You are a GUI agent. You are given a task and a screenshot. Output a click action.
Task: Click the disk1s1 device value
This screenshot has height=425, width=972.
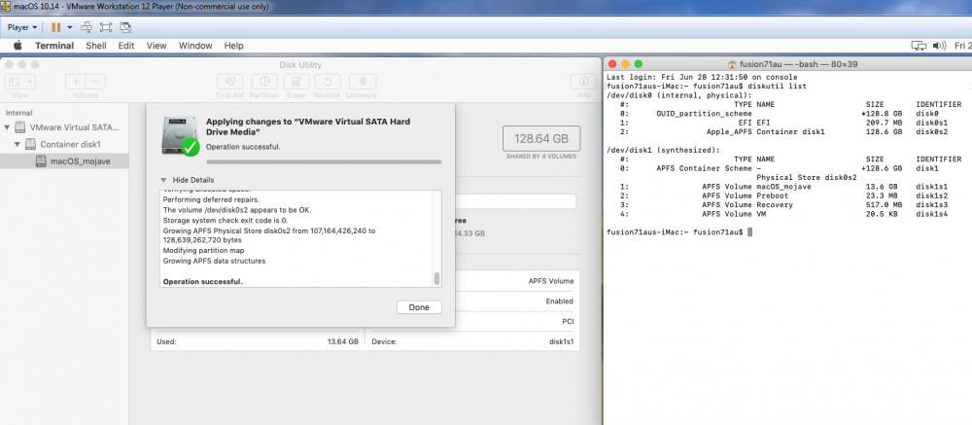[x=561, y=341]
